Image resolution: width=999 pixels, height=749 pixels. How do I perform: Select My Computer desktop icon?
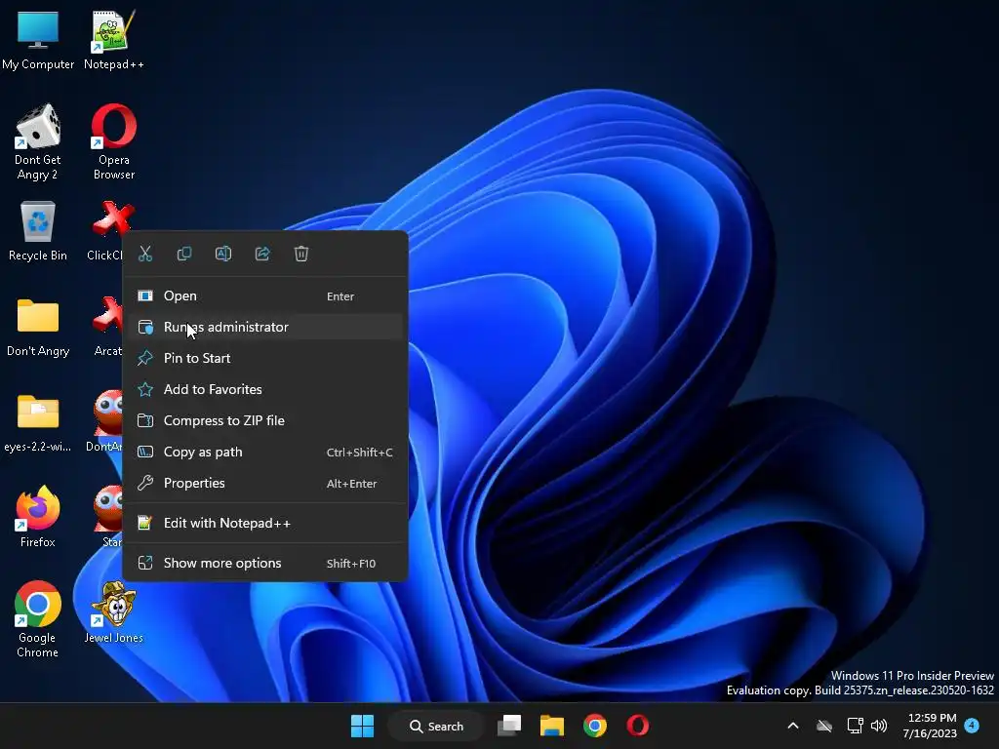pos(38,39)
